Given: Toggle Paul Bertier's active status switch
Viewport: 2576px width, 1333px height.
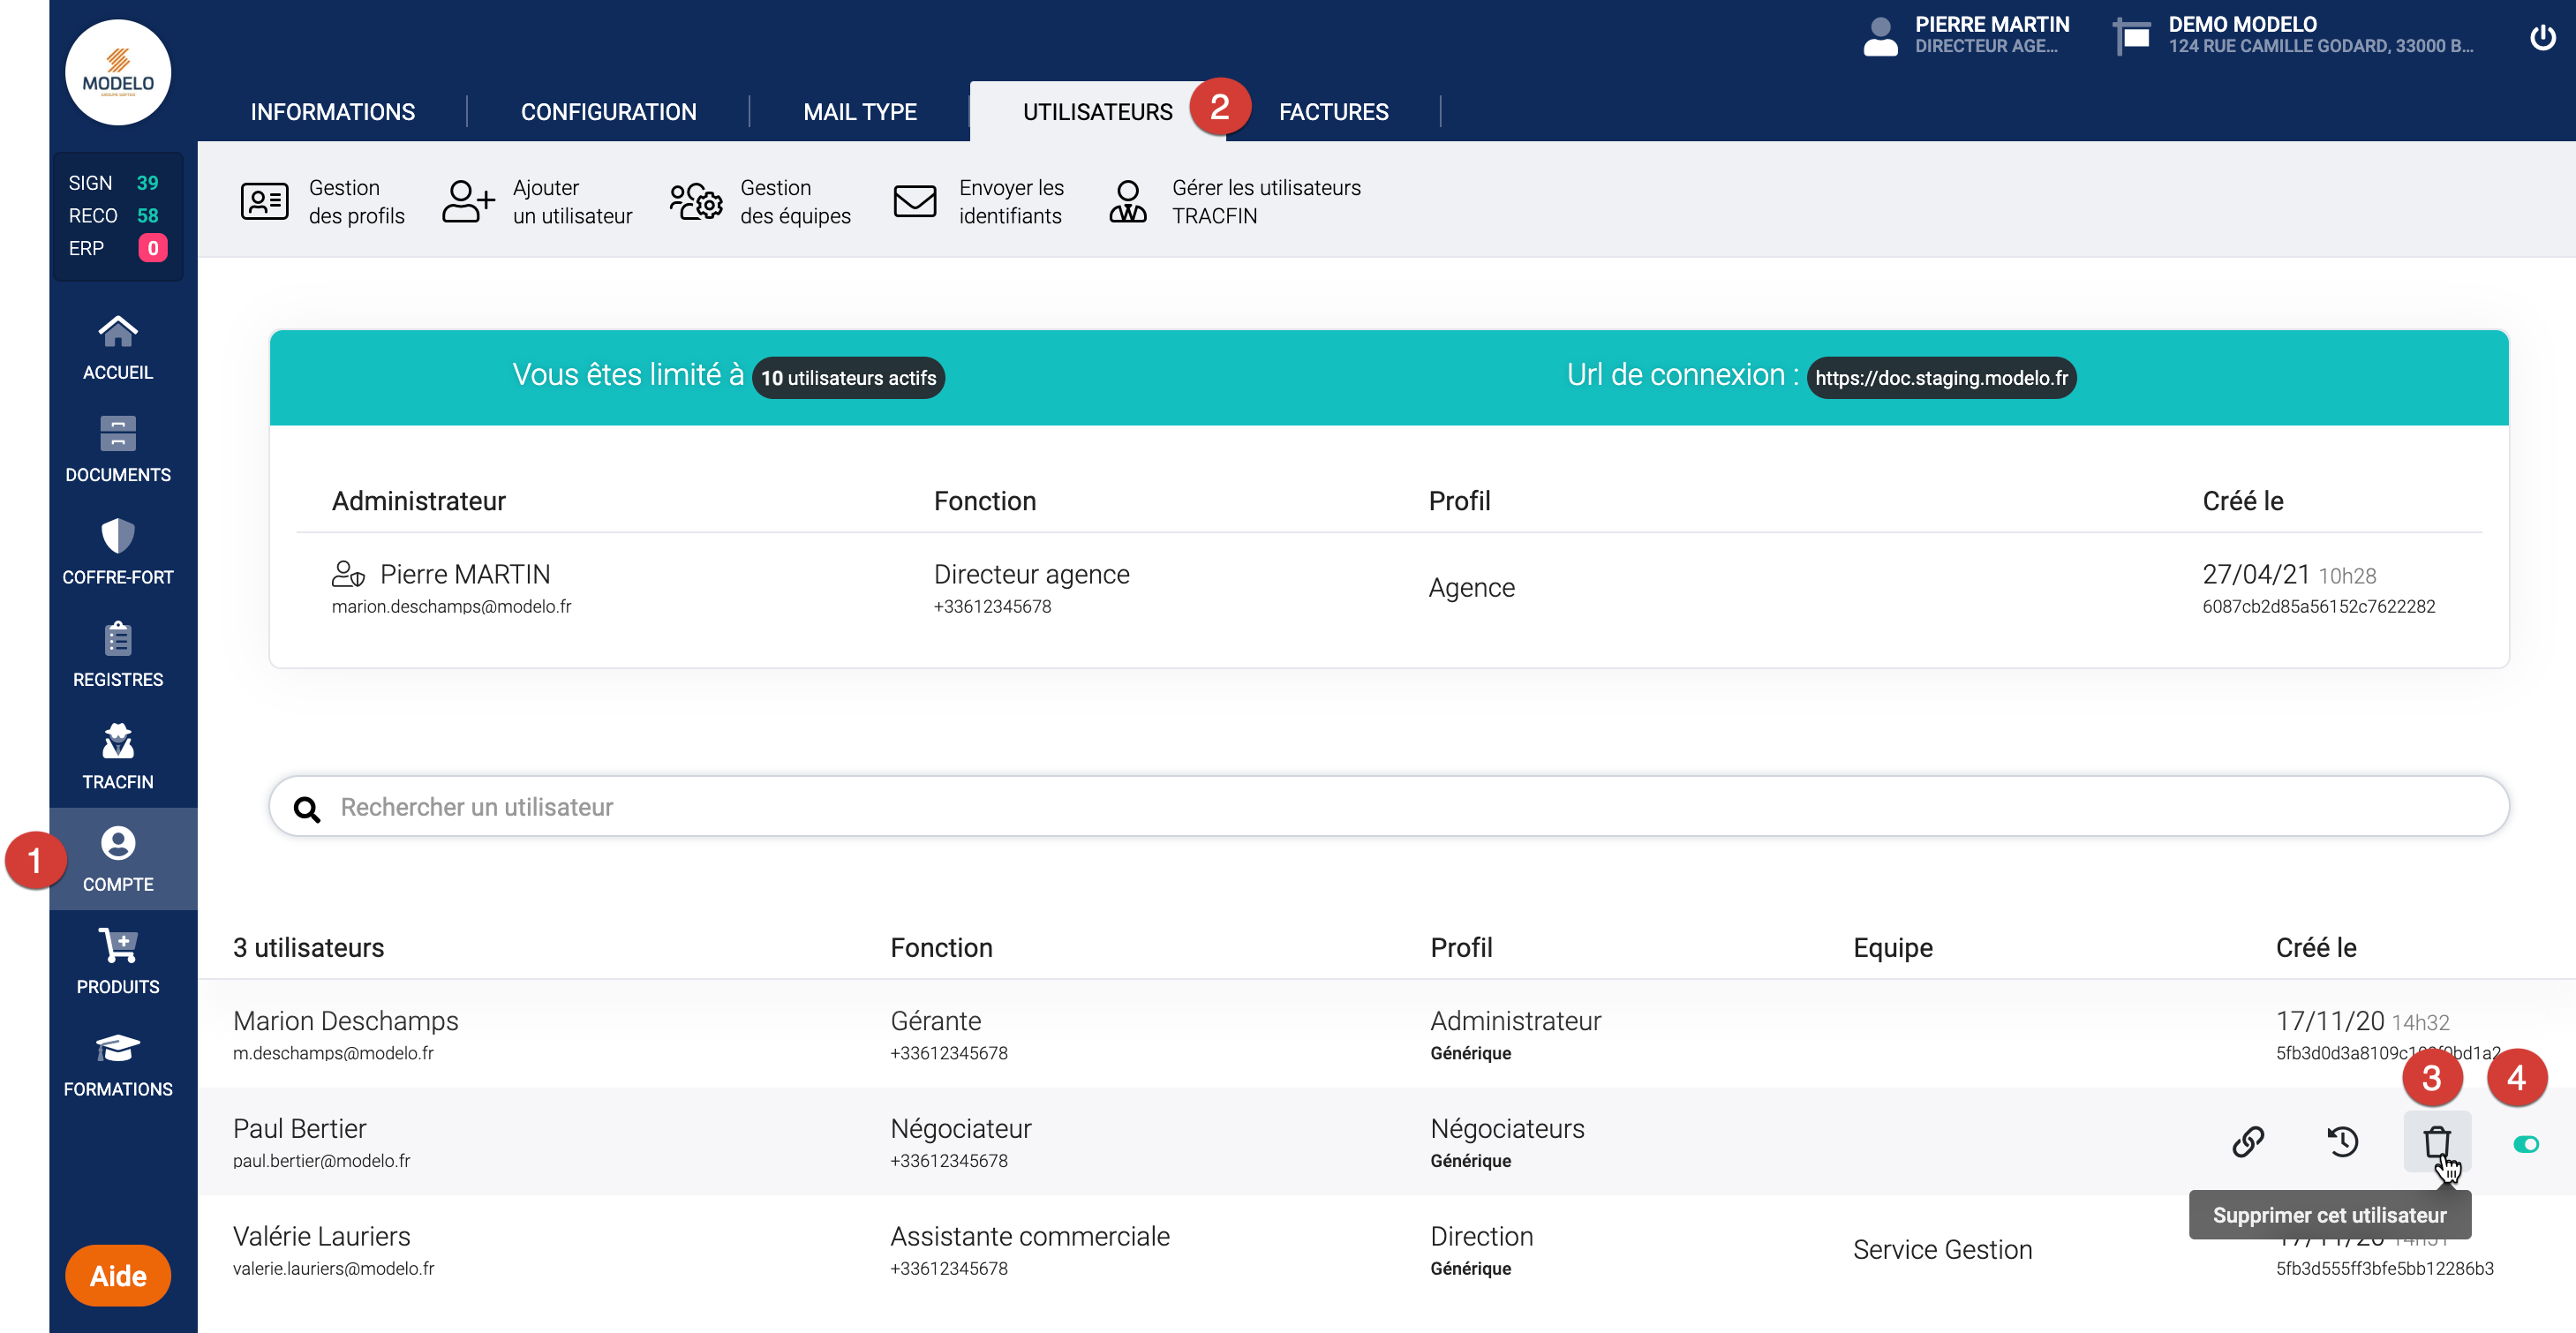Looking at the screenshot, I should tap(2525, 1144).
